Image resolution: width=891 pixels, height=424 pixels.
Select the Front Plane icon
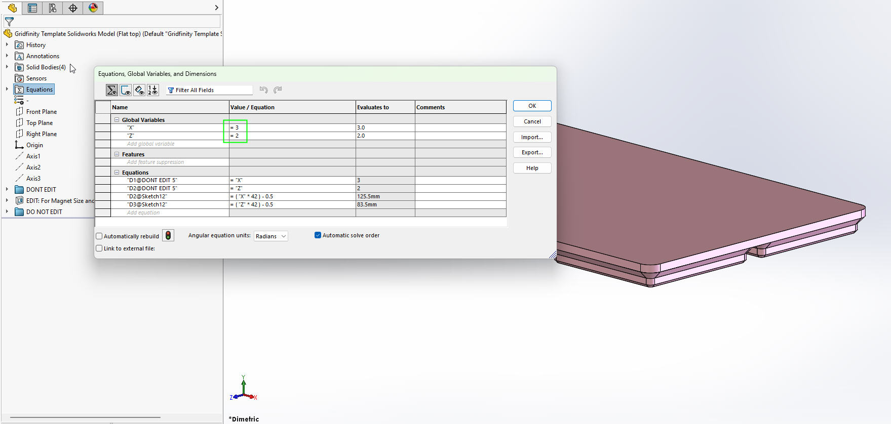coord(19,112)
